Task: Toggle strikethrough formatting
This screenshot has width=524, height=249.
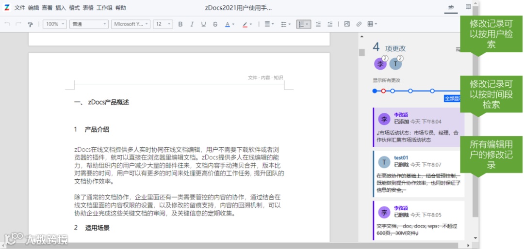Action: pos(215,24)
